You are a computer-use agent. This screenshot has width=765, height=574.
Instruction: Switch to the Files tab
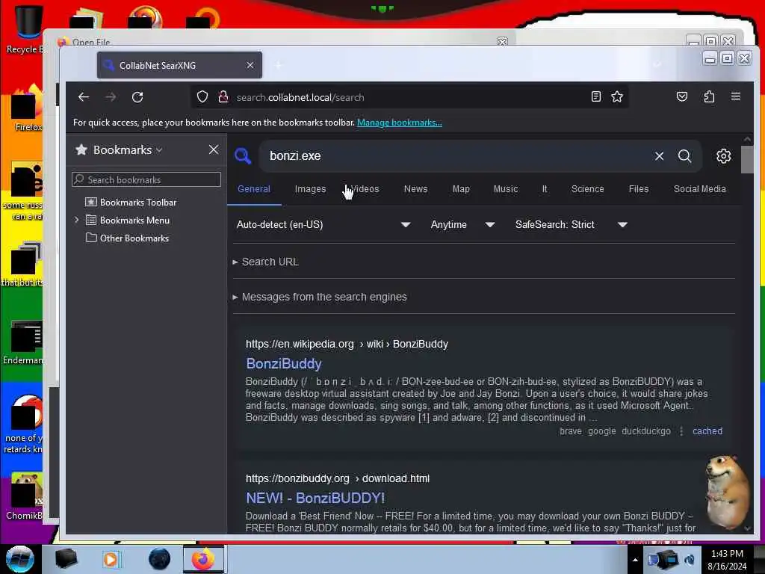coord(639,189)
